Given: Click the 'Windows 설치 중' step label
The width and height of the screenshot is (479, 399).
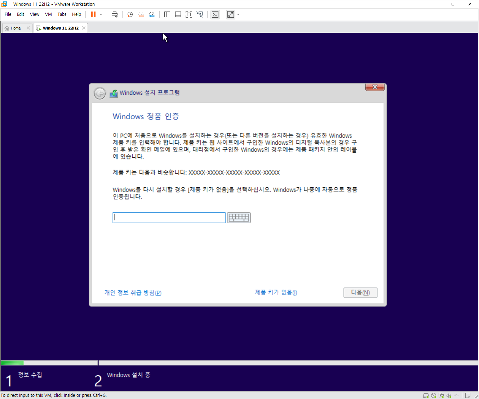Looking at the screenshot, I should tap(129, 375).
